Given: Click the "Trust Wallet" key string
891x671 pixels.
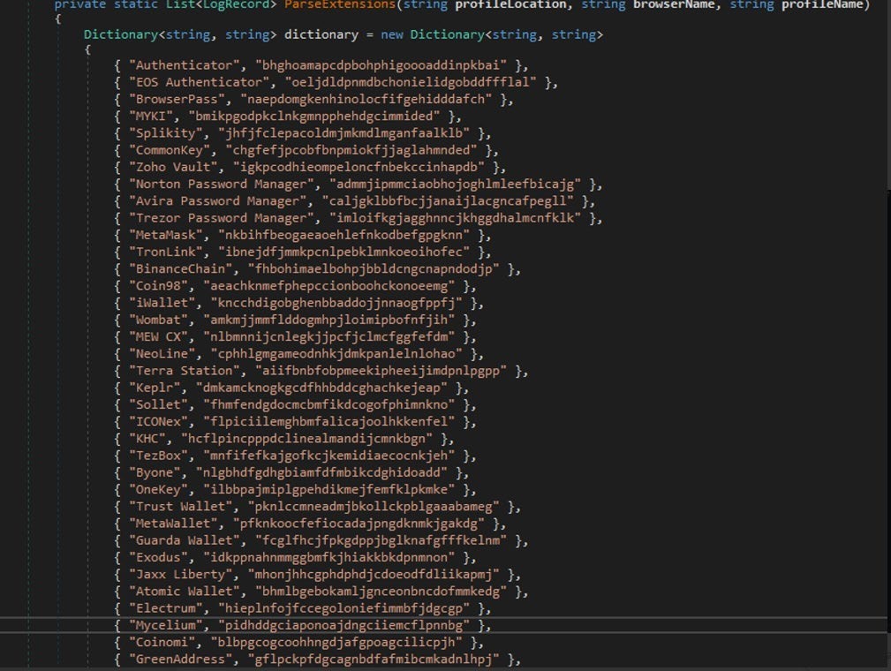Looking at the screenshot, I should (181, 507).
